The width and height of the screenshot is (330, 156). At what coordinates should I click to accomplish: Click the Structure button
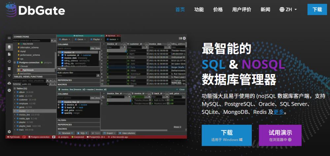(66, 133)
